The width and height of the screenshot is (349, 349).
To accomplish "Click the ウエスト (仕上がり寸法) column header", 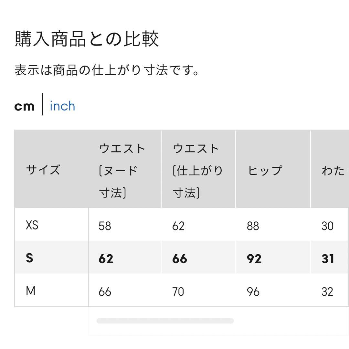I will [197, 170].
